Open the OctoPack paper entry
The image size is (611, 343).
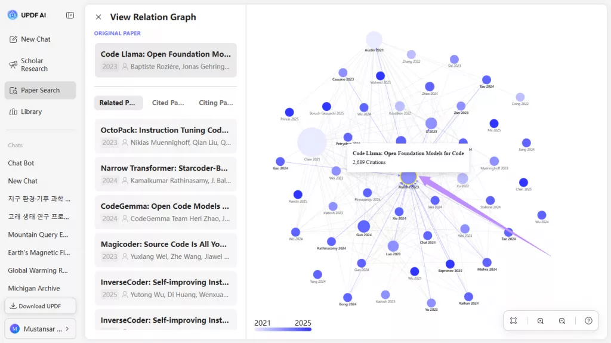[x=165, y=136]
